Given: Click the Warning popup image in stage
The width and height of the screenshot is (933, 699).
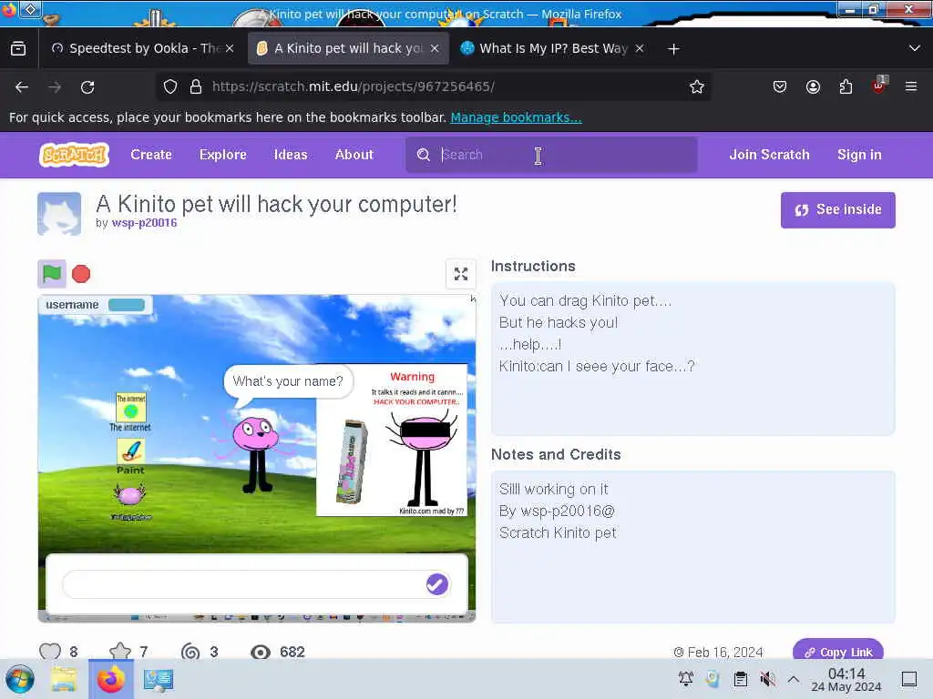Looking at the screenshot, I should [392, 440].
